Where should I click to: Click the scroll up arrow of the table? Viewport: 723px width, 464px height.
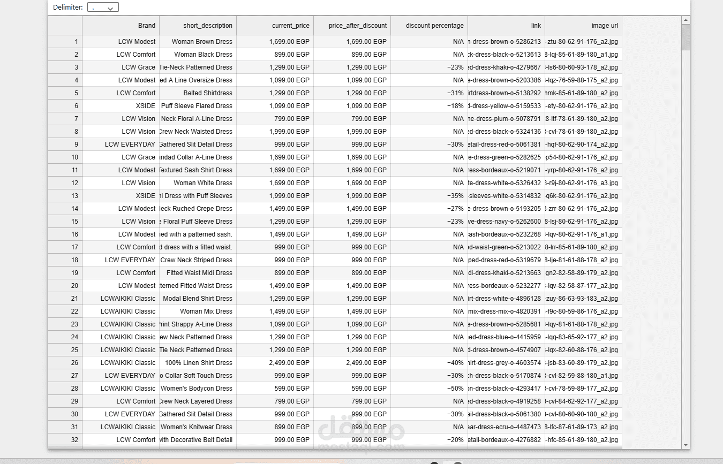pos(686,20)
